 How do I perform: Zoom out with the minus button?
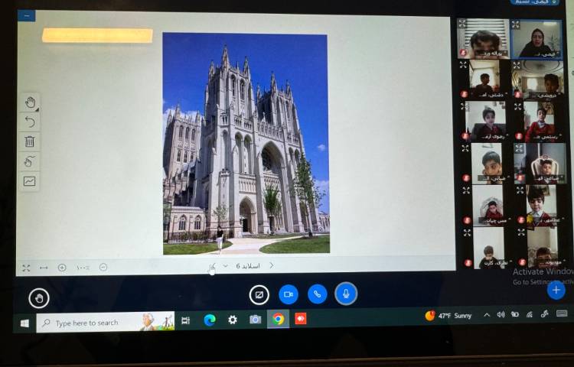point(103,268)
